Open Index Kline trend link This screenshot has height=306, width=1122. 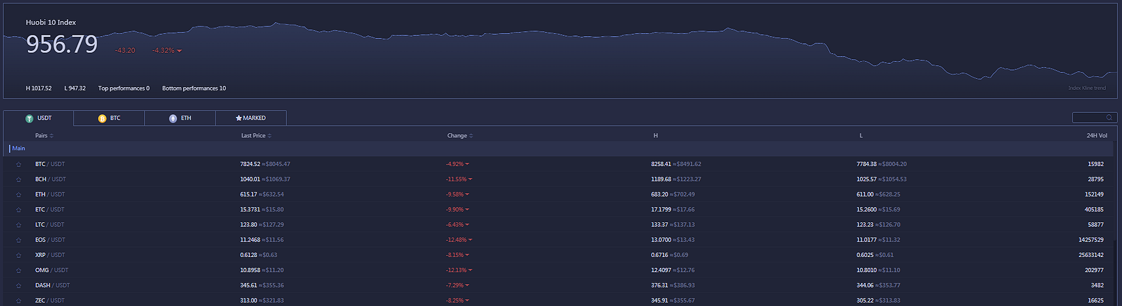coord(1087,88)
